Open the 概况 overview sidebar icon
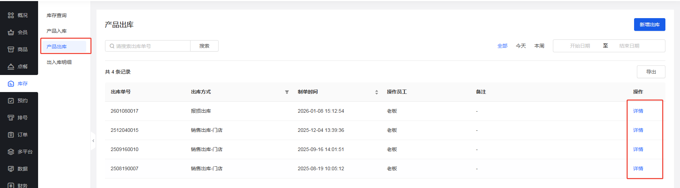 (11, 15)
